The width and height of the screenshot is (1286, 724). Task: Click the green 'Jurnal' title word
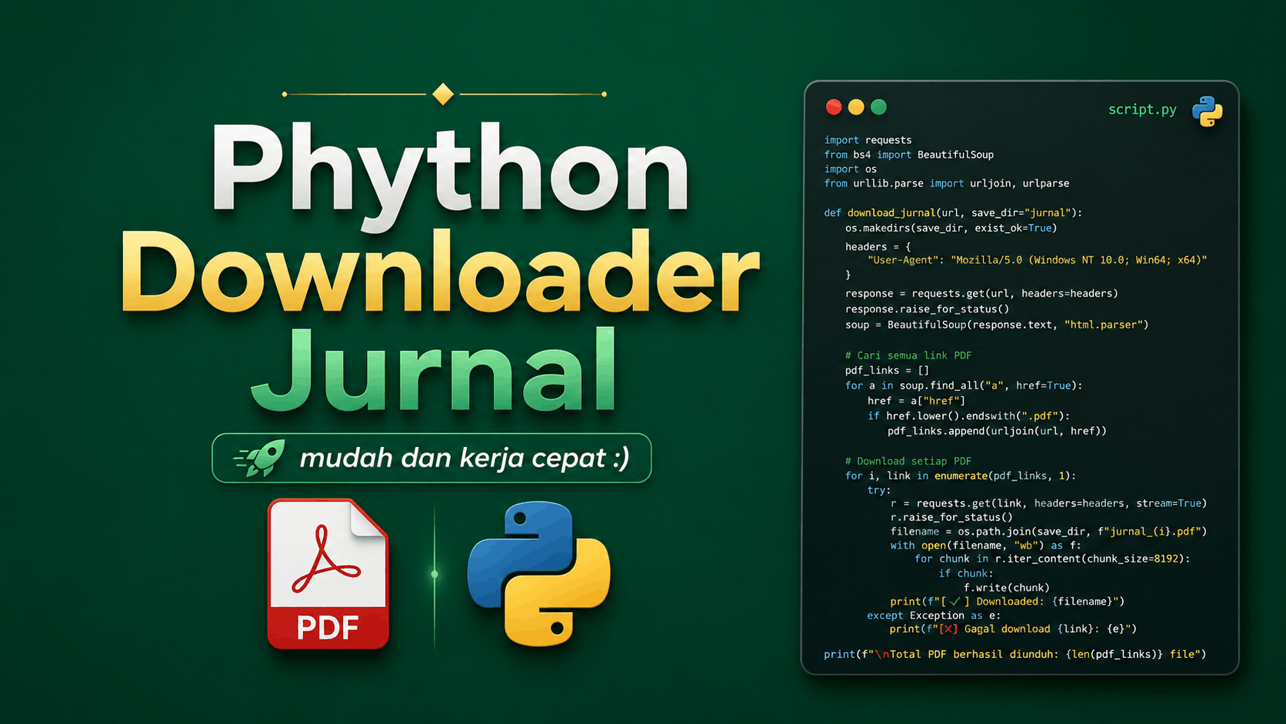pyautogui.click(x=434, y=369)
